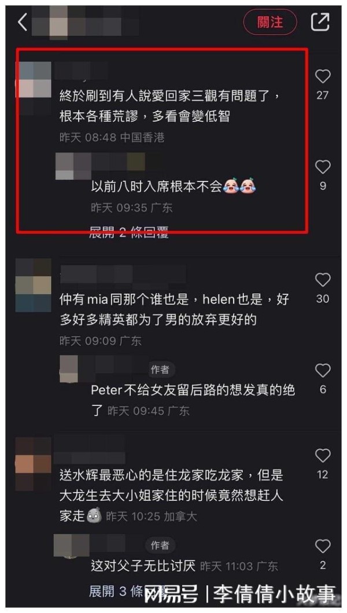The height and width of the screenshot is (613, 347).
Task: Like the reply with 9 likes
Action: 323,167
